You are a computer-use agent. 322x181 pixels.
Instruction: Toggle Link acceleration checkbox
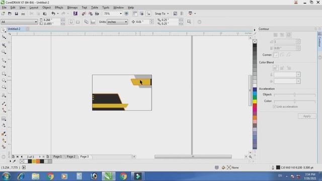point(274,107)
